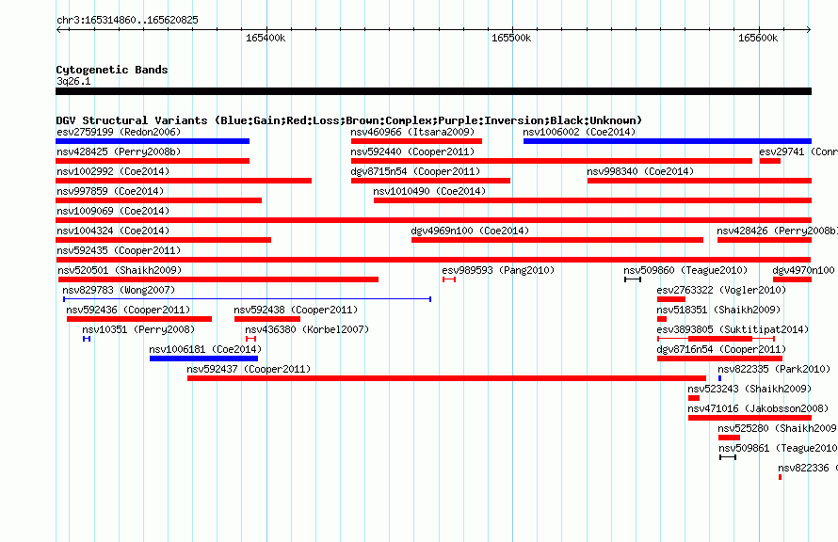Image resolution: width=838 pixels, height=542 pixels.
Task: Select nsv436380 (Korbel2007) label
Action: click(307, 329)
